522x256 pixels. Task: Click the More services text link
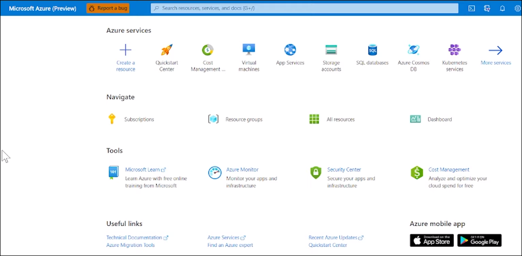tap(496, 62)
